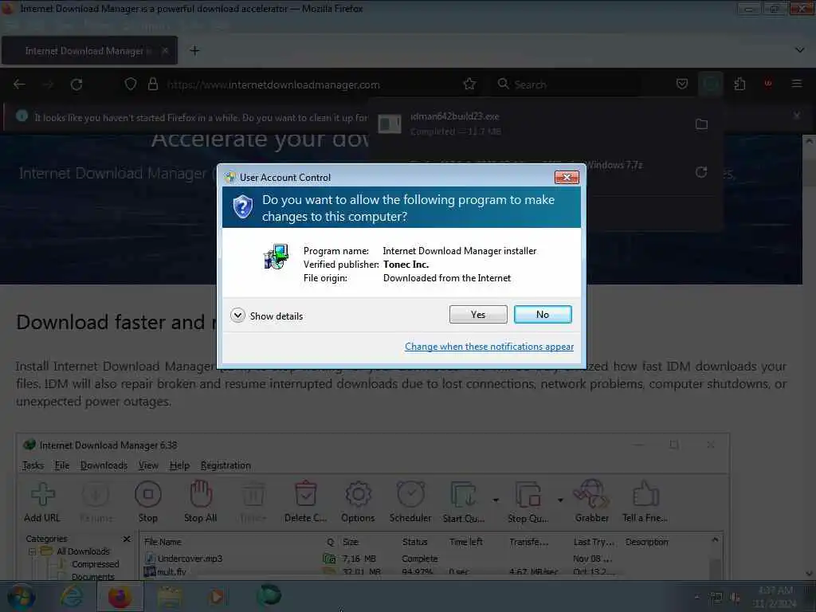816x612 pixels.
Task: Click the IDM installer program icon
Action: click(x=276, y=257)
